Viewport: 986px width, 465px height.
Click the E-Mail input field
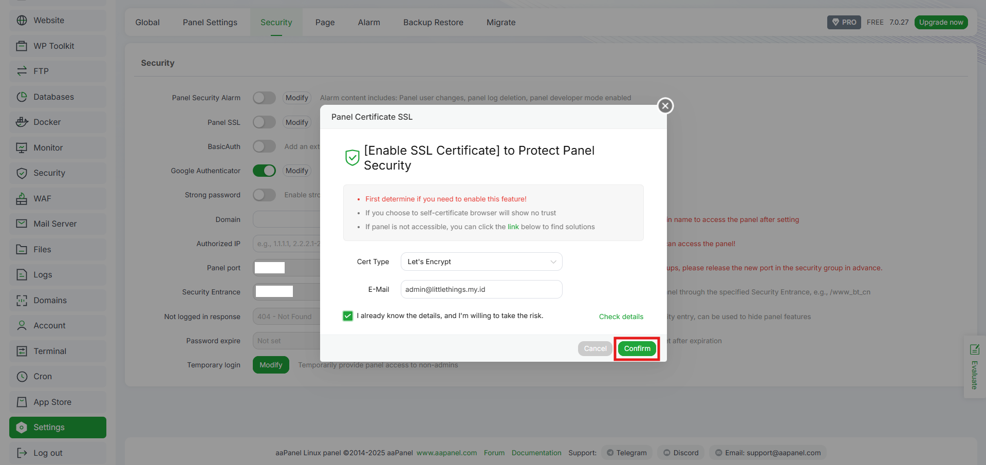tap(481, 289)
